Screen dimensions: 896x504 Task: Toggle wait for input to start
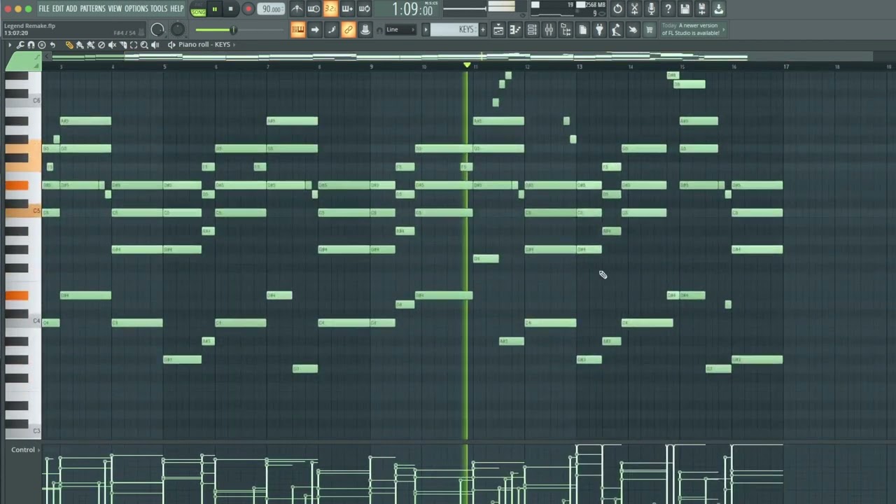(314, 9)
